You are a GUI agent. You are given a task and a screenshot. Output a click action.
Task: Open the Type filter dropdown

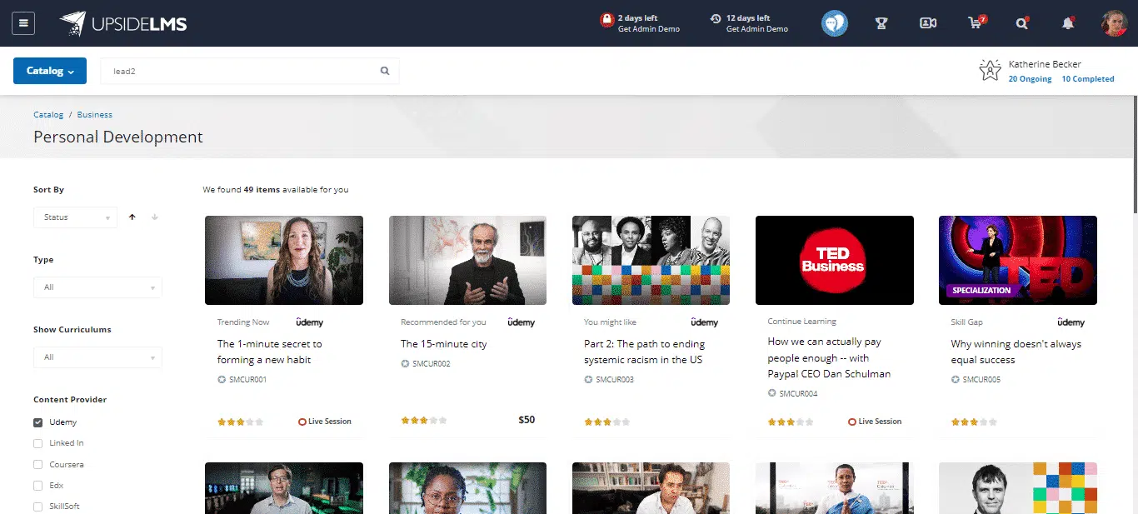click(97, 287)
